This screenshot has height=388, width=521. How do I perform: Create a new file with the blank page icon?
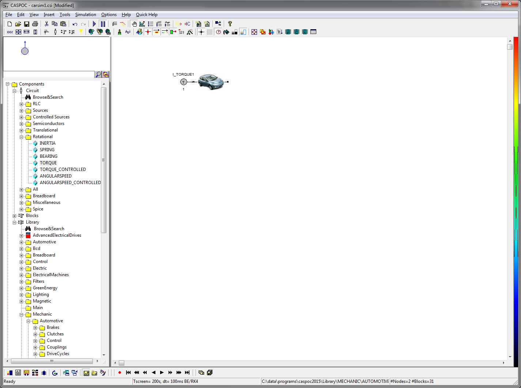(10, 24)
